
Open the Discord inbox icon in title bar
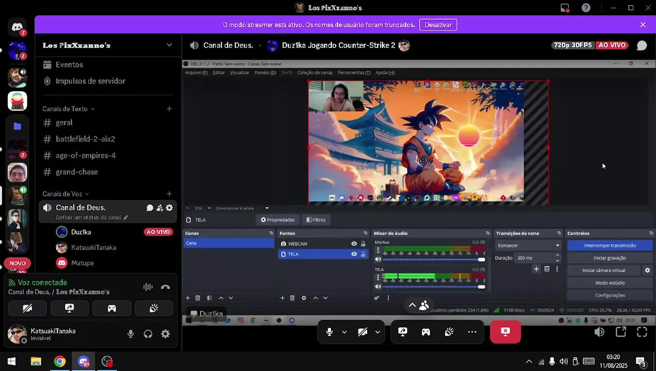click(x=565, y=8)
